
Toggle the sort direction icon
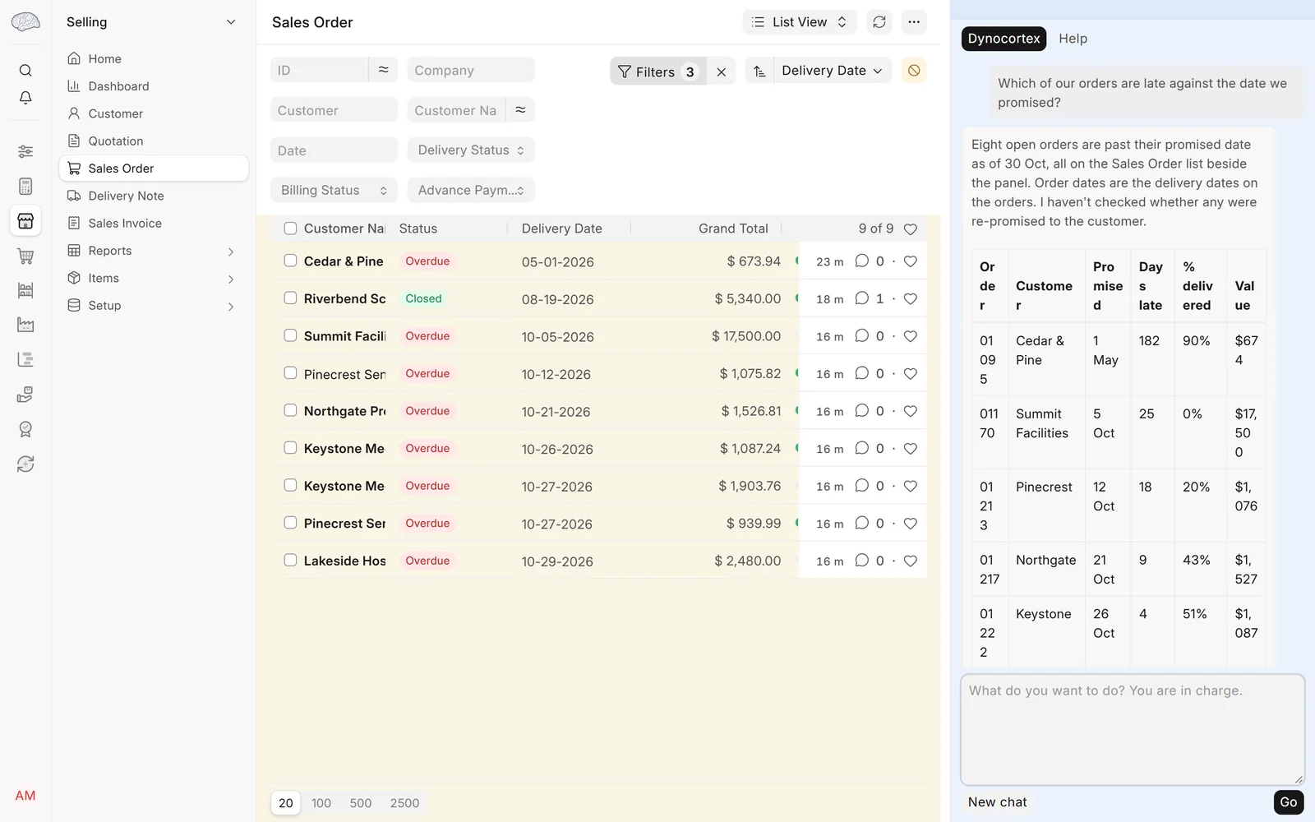pyautogui.click(x=759, y=72)
